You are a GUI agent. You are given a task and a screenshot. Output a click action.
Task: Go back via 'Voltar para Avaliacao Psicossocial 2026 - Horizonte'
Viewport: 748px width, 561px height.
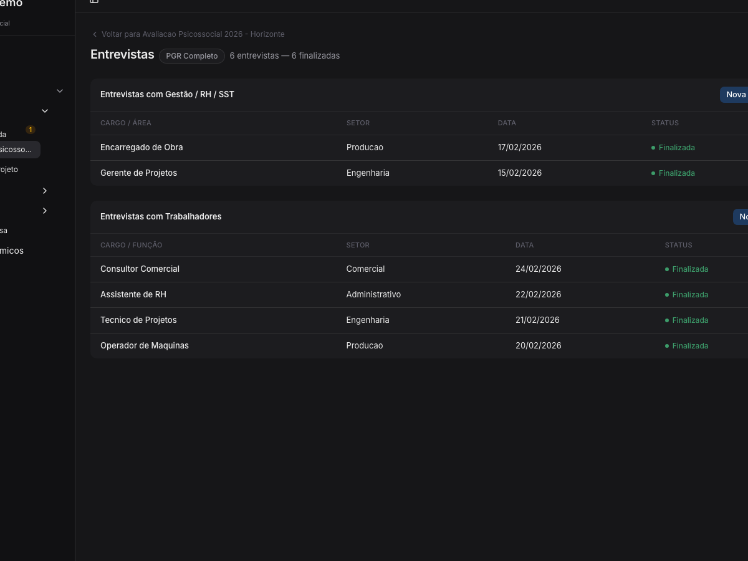click(x=193, y=34)
